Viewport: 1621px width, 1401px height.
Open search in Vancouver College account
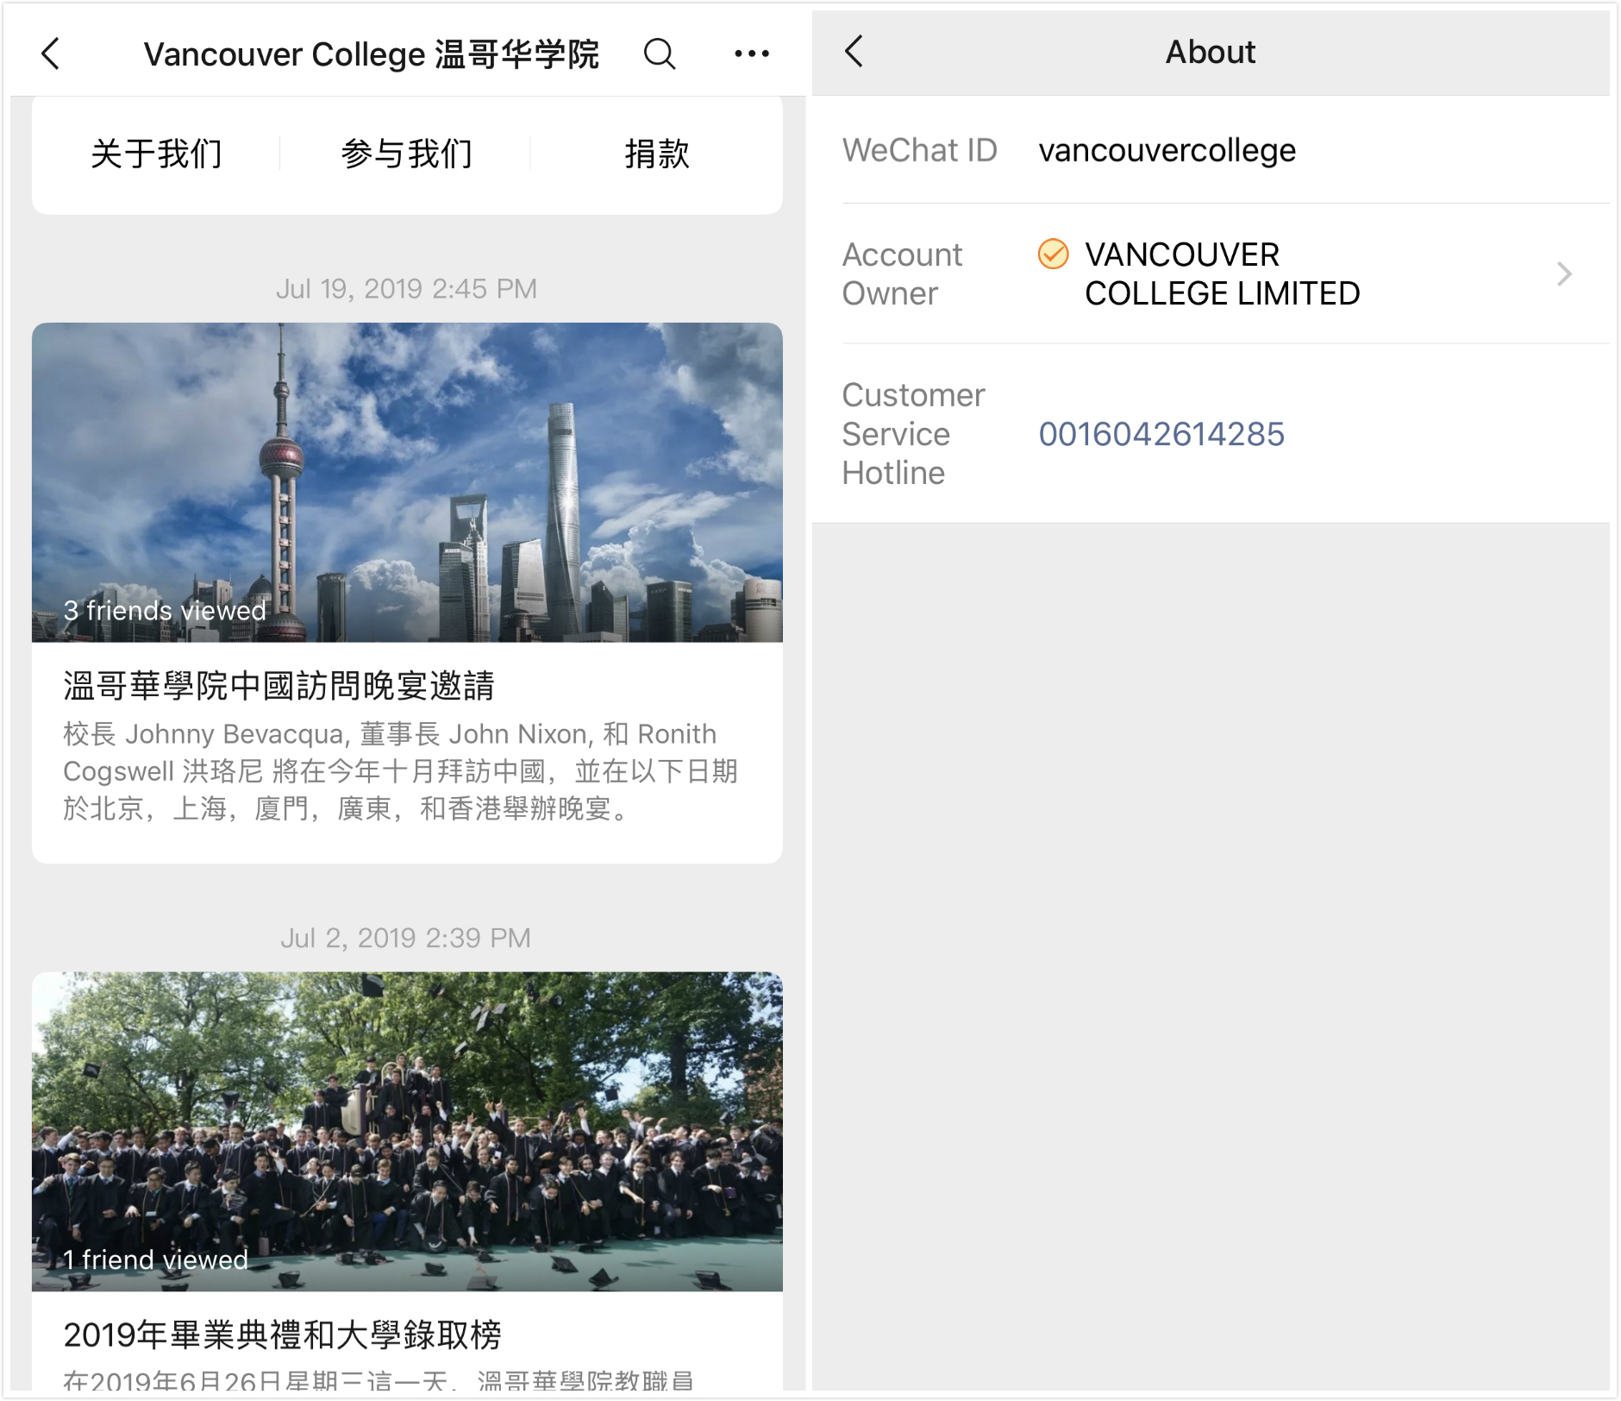[660, 53]
